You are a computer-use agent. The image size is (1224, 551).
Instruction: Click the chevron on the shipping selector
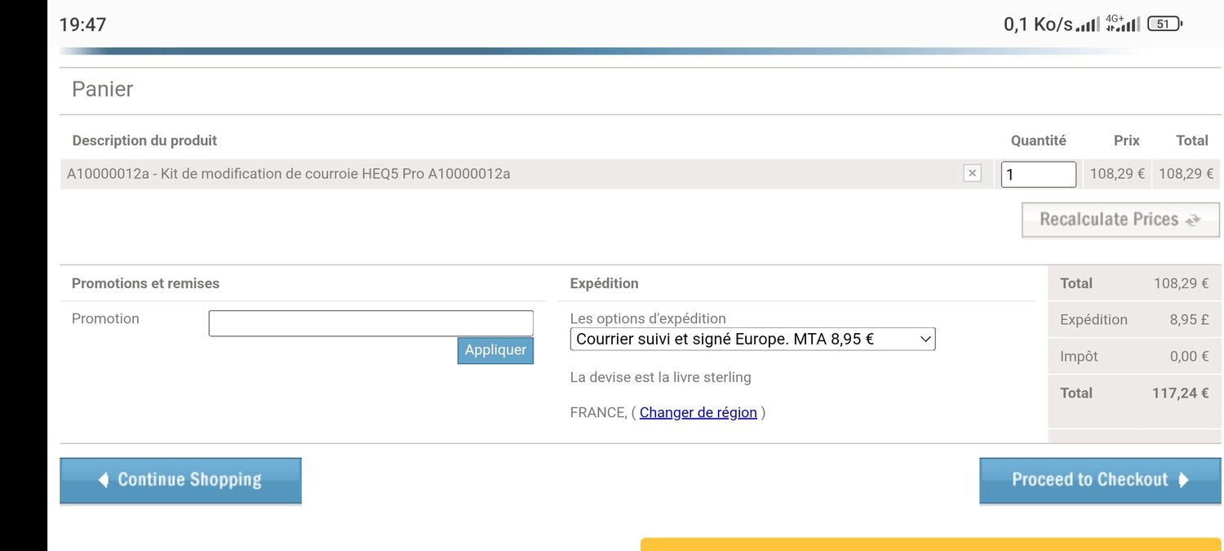coord(924,338)
